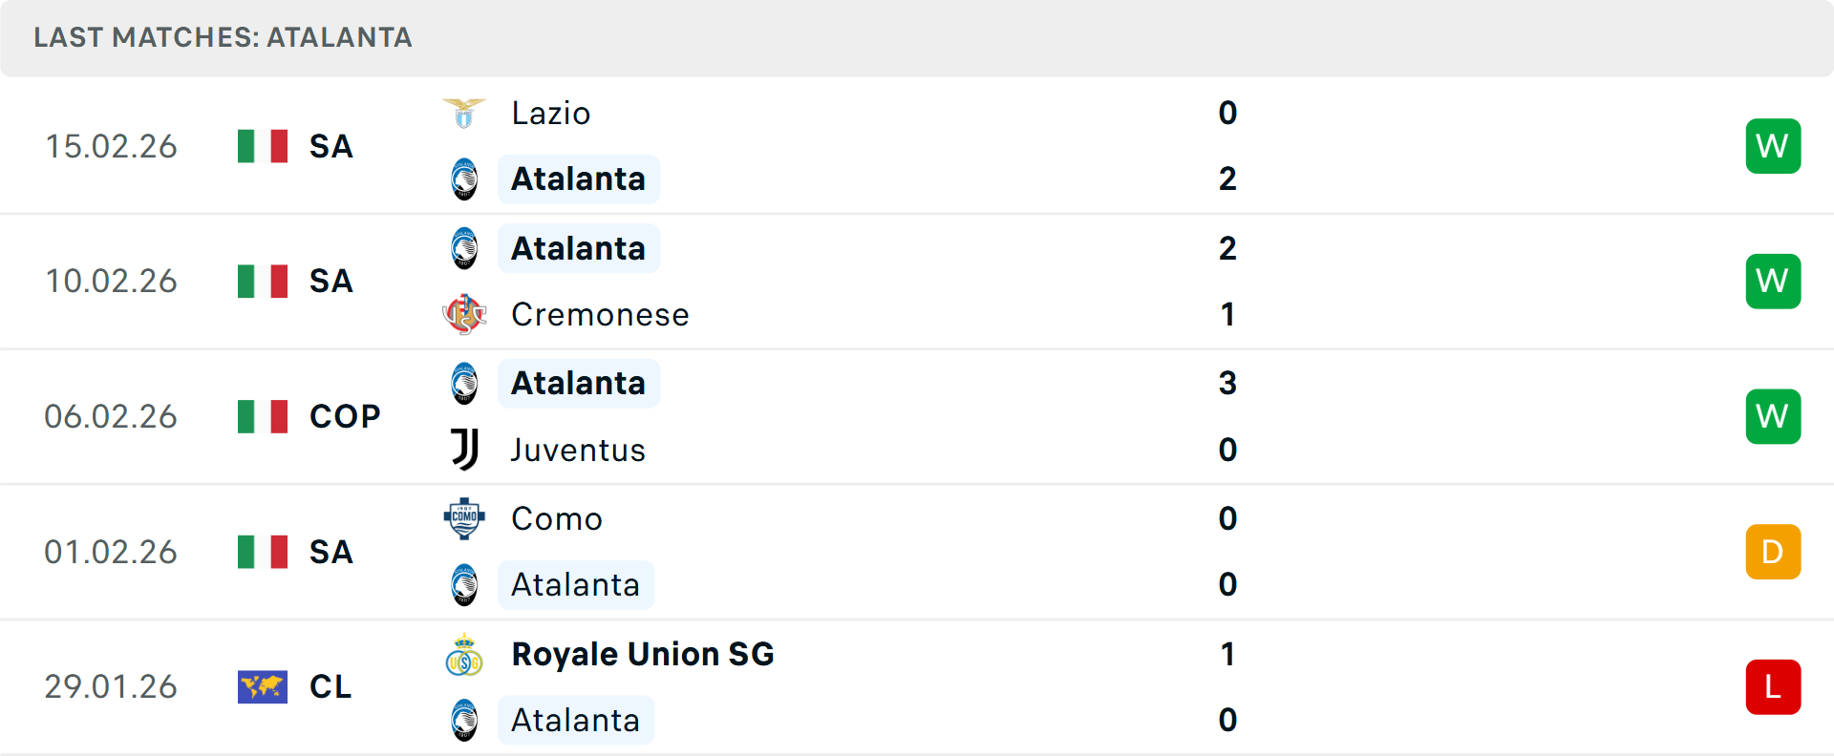Click the Atalanta crest in the Lazio match row
Screen dimensions: 1834x756
point(463,179)
